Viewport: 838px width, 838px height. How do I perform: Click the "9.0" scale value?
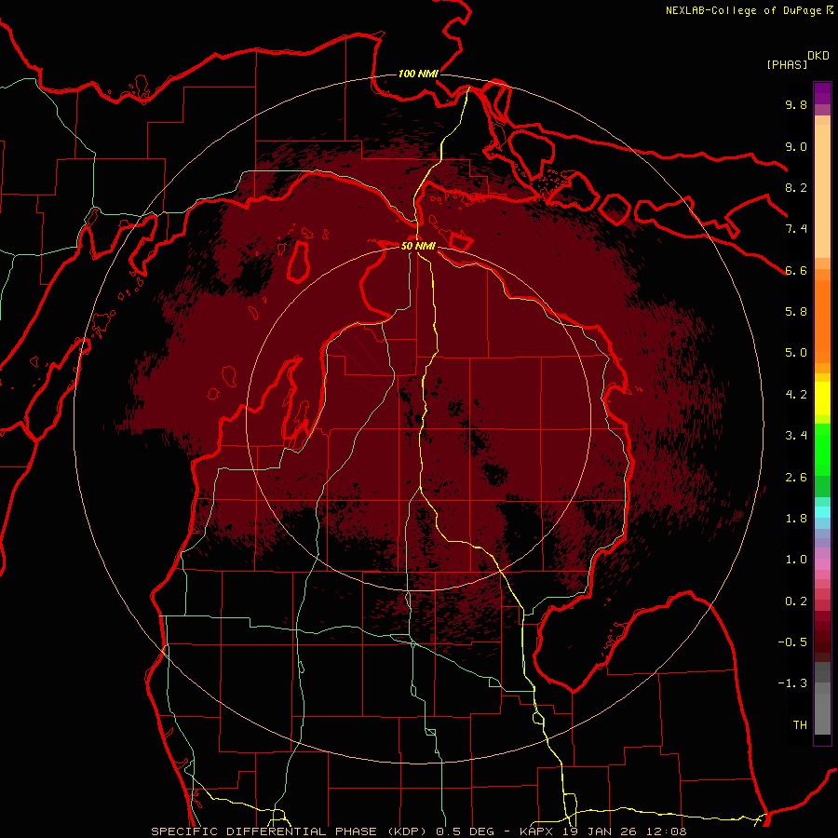click(796, 146)
